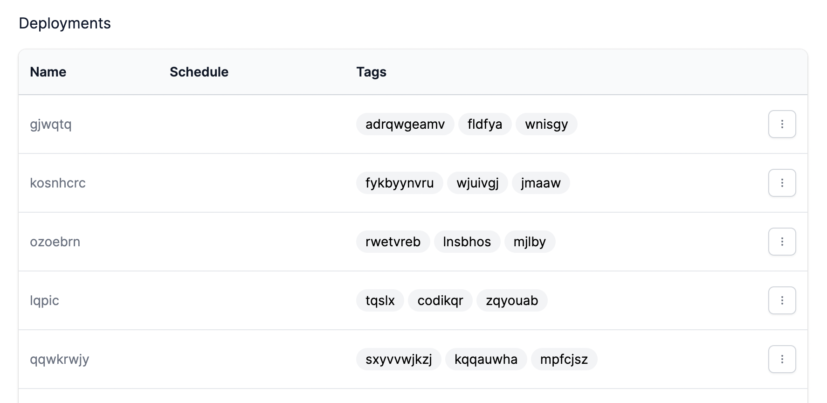Open actions menu for kosnhcrc deployment
The height and width of the screenshot is (403, 827).
pos(782,183)
